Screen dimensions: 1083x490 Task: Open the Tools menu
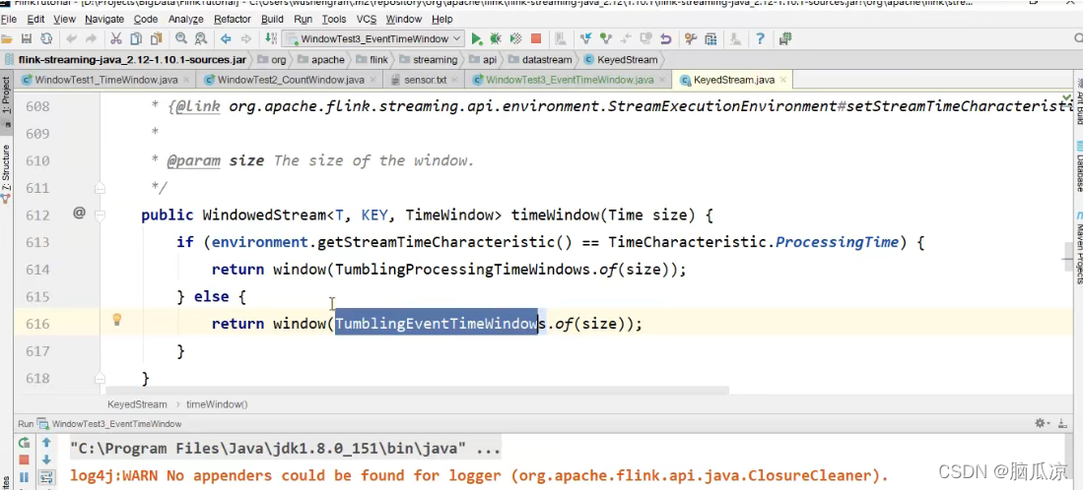pos(334,20)
